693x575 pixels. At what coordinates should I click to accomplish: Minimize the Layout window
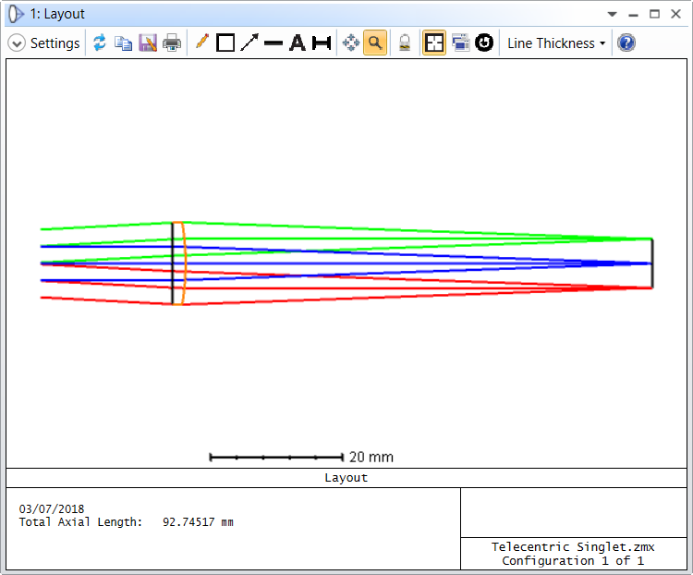tap(633, 16)
